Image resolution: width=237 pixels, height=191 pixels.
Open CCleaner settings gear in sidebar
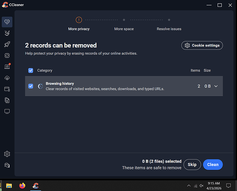7,154
